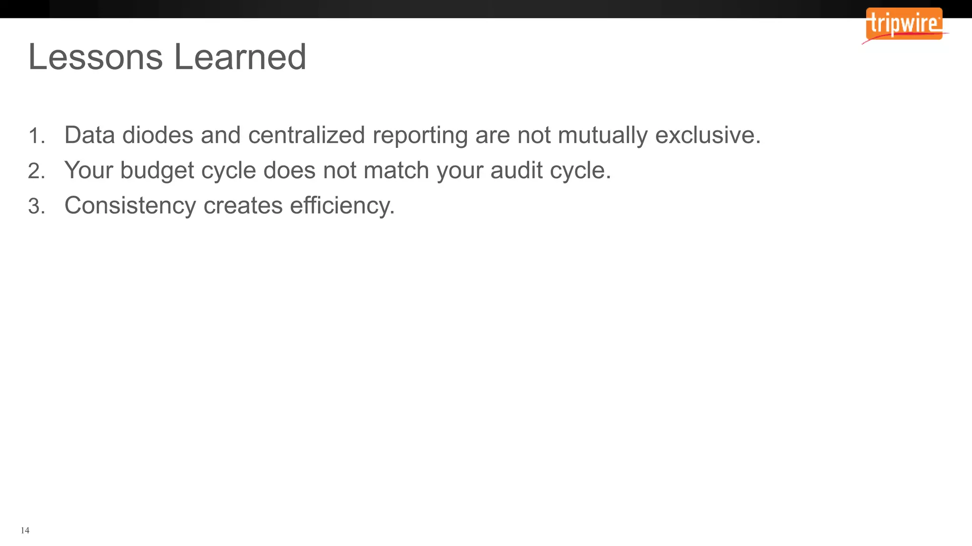Select list number 3 marker
This screenshot has height=546, width=972.
[36, 207]
